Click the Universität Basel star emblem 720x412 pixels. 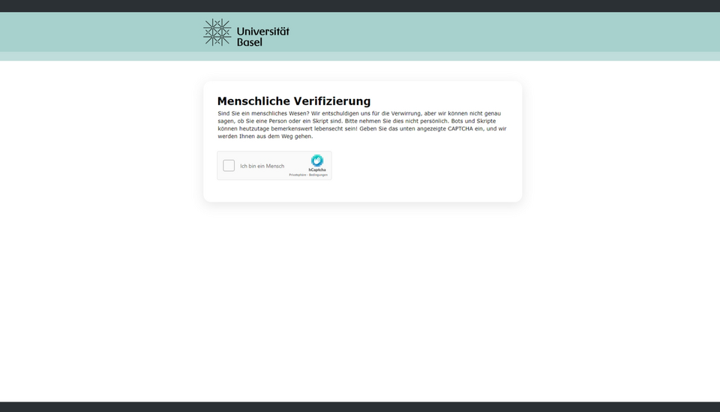(x=217, y=32)
